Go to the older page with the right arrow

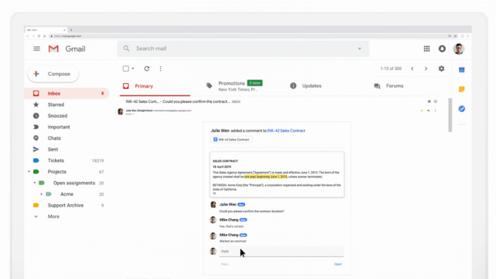click(426, 69)
